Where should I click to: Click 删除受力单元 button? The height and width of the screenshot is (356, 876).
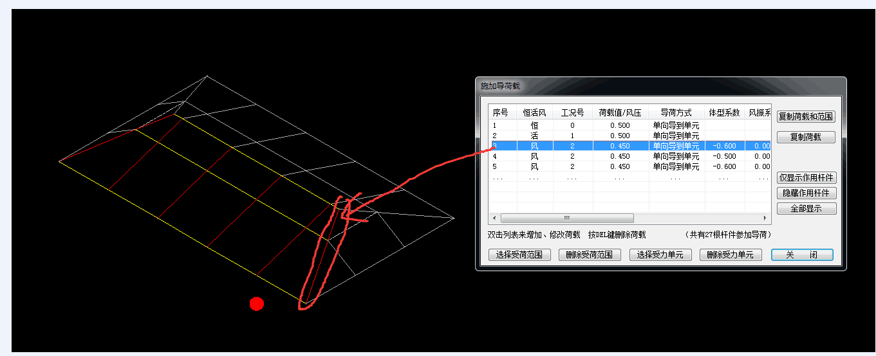(x=731, y=254)
